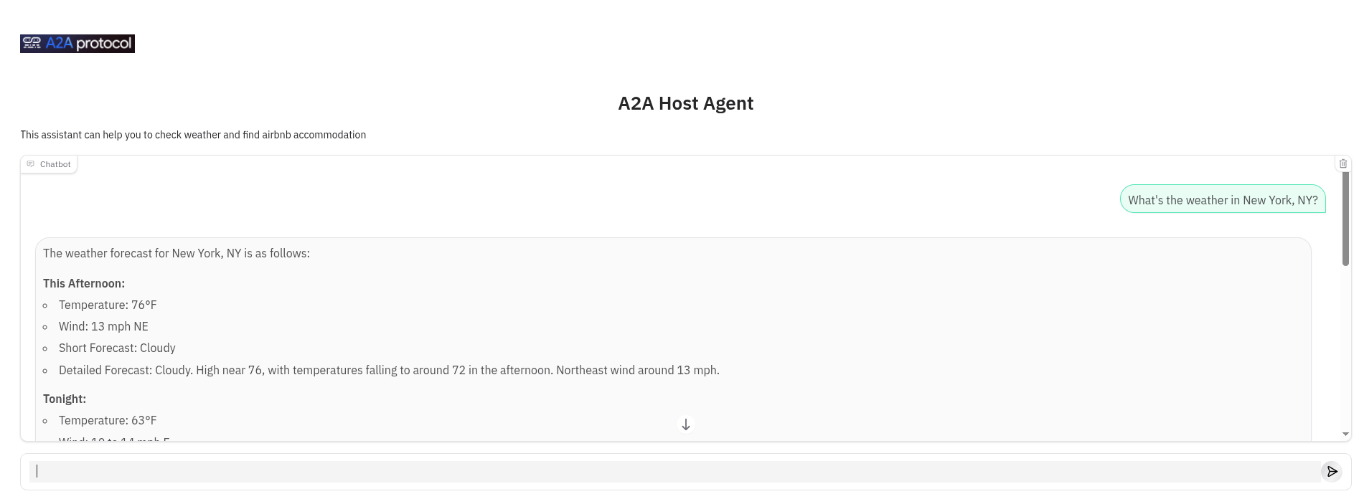Click the A2A Host Agent heading
This screenshot has height=499, width=1359.
686,103
